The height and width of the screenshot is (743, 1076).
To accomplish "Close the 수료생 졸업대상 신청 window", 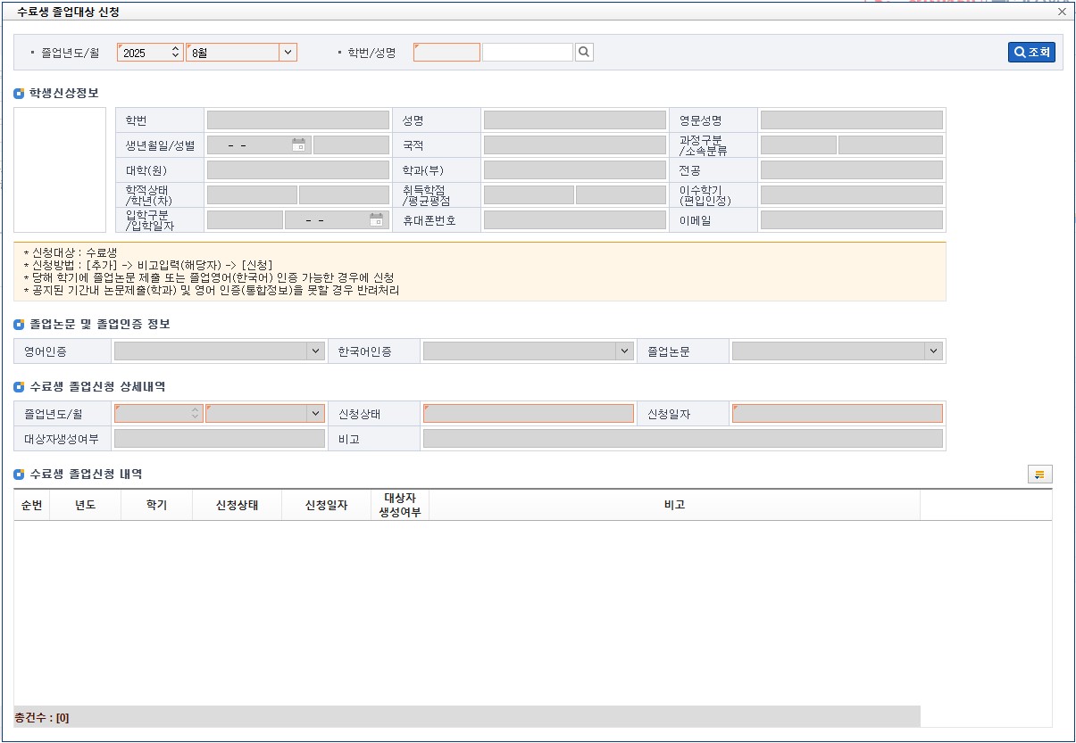I will 1062,12.
